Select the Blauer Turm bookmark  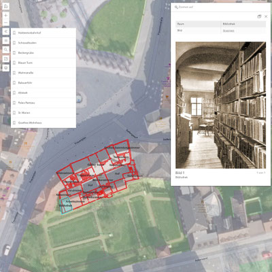coord(44,63)
